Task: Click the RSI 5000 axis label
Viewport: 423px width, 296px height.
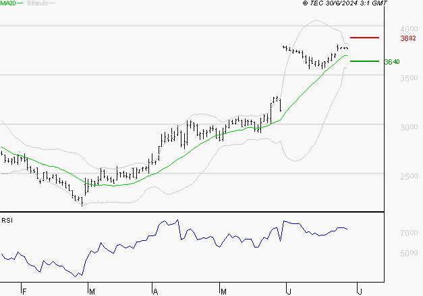Action: tap(409, 253)
